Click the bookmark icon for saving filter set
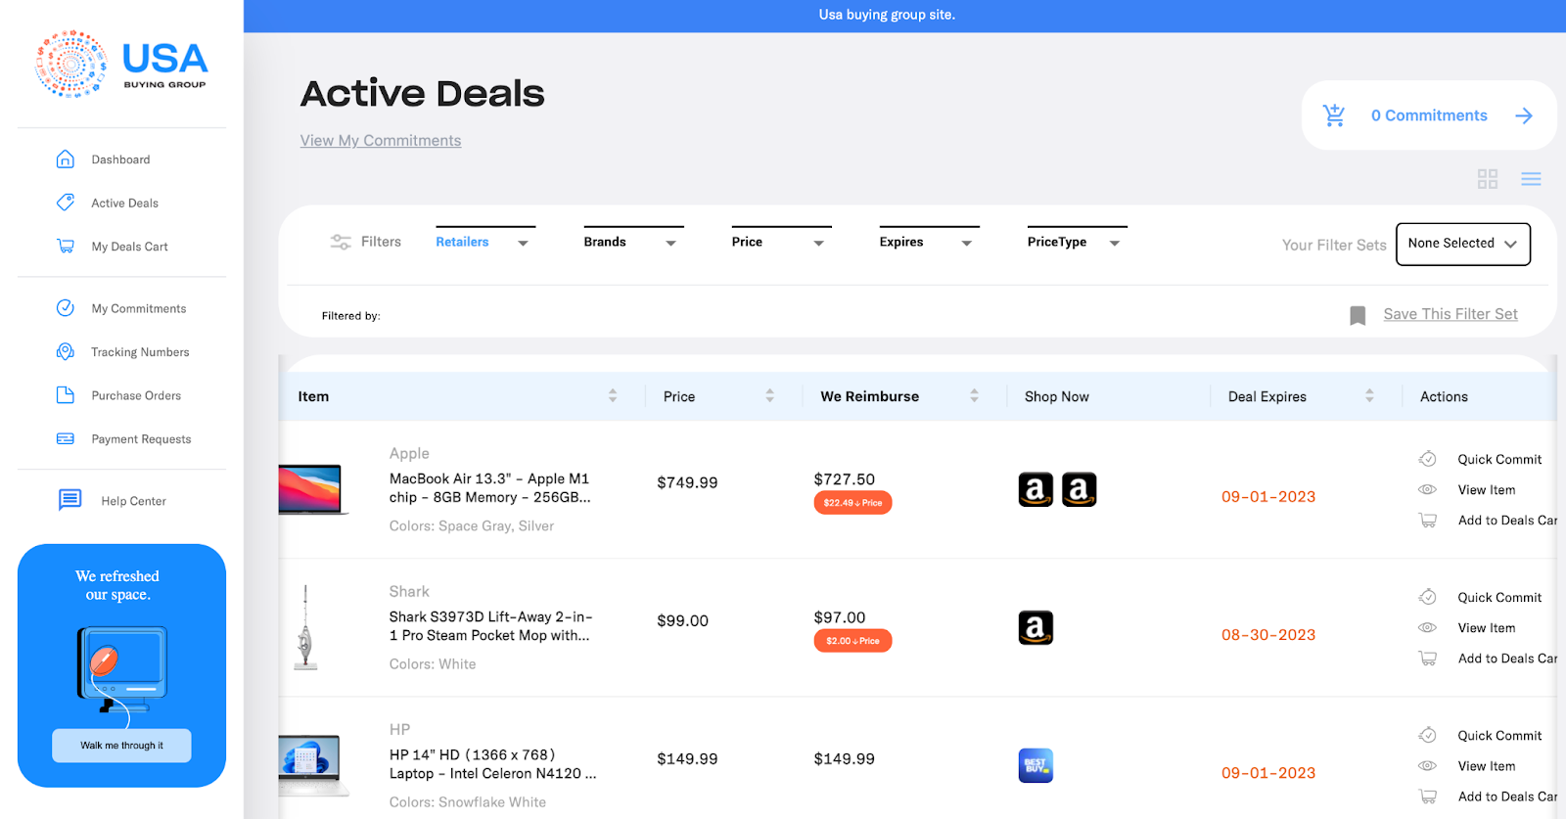The height and width of the screenshot is (819, 1566). coord(1358,315)
